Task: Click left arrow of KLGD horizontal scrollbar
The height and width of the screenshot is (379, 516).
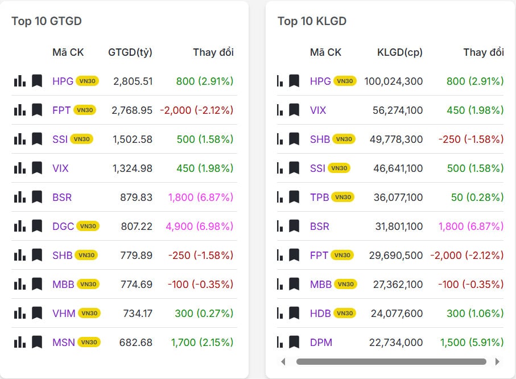Action: pyautogui.click(x=283, y=361)
